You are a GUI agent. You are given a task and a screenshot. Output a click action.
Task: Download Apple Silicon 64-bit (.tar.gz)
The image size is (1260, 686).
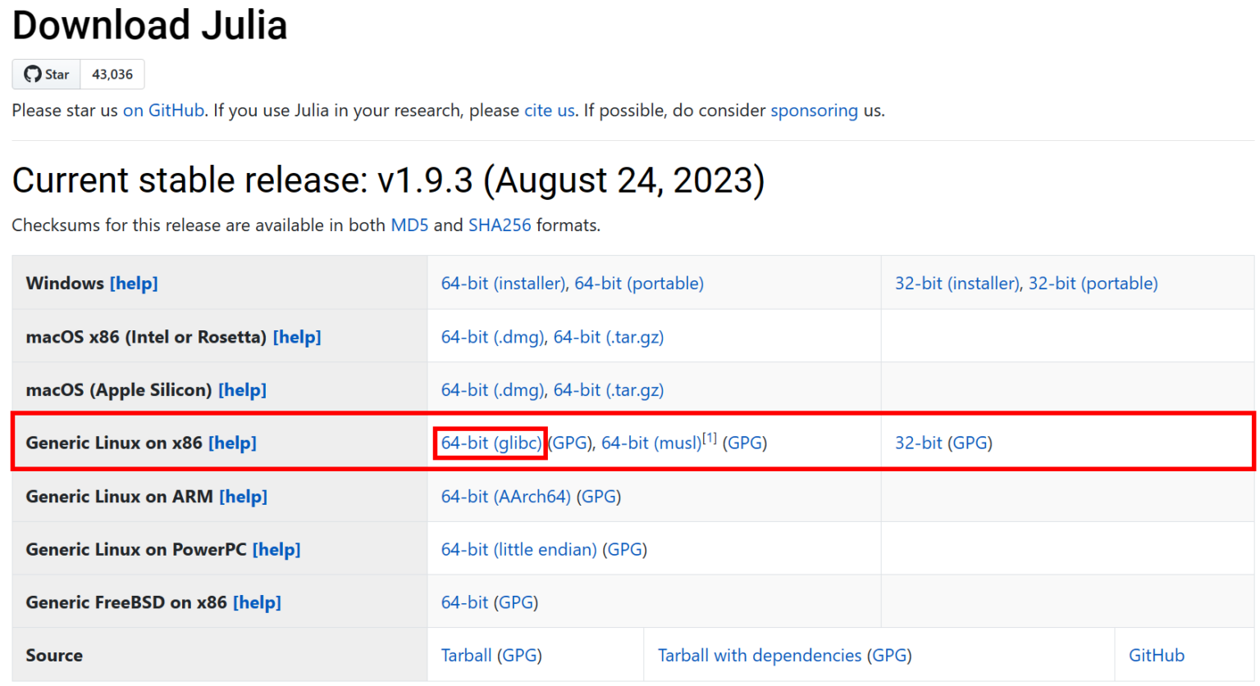point(609,390)
